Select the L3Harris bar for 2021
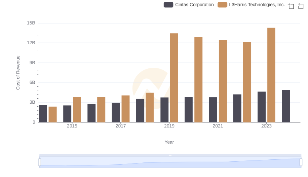This screenshot has height=177, width=308. pyautogui.click(x=223, y=81)
